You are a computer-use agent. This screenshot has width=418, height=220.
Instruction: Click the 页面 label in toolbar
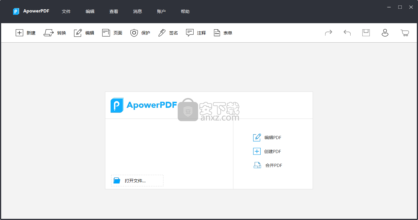pyautogui.click(x=118, y=33)
